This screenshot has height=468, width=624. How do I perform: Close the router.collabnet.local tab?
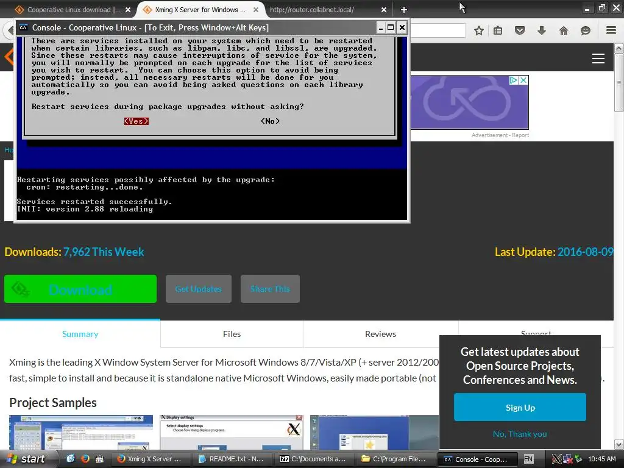point(384,10)
